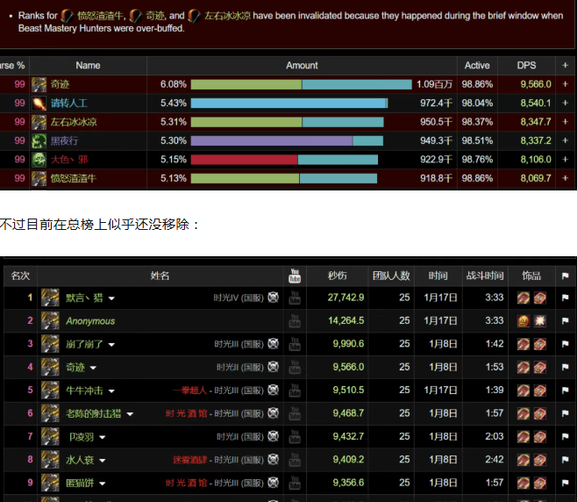The image size is (577, 502).
Task: Open dropdown arrow beside 老陈的射击猎
Action: click(x=130, y=413)
